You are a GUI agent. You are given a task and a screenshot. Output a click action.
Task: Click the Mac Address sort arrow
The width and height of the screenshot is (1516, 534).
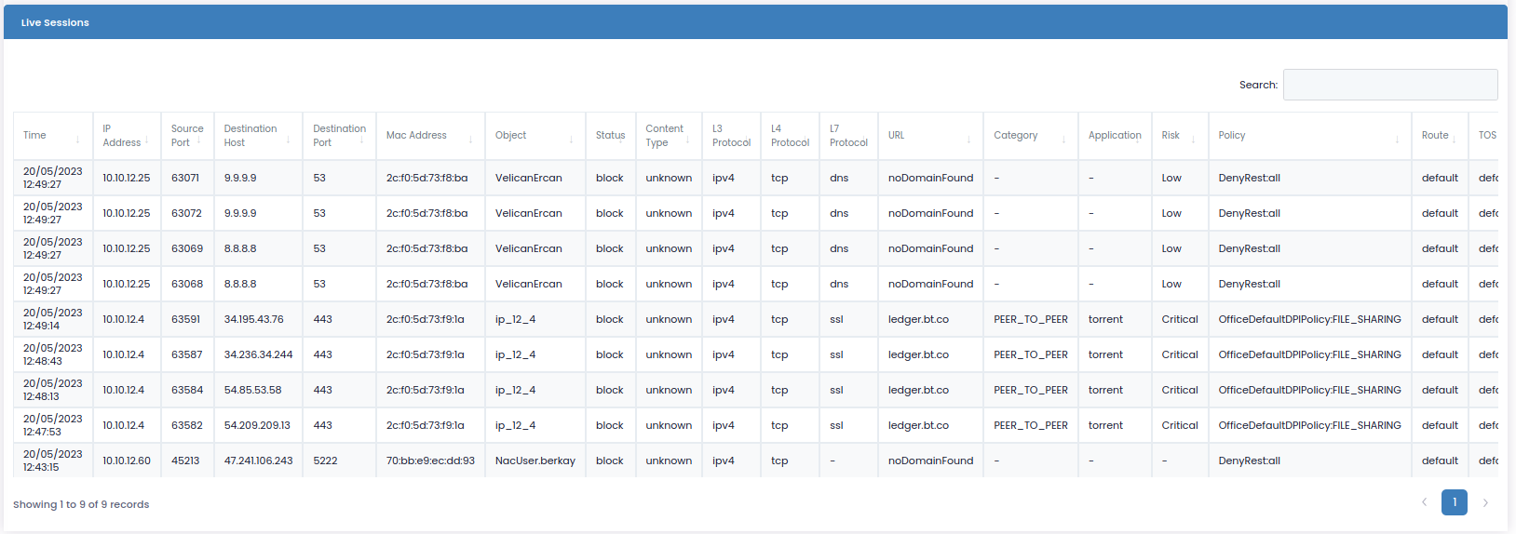point(470,140)
